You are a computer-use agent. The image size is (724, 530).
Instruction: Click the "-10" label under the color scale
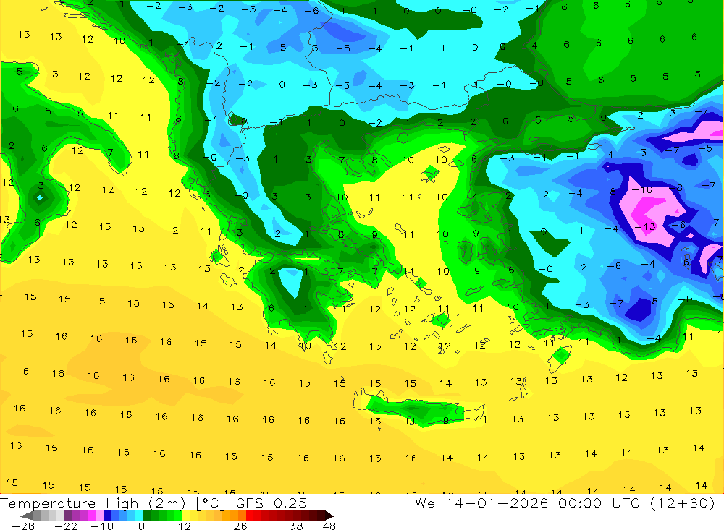click(102, 526)
